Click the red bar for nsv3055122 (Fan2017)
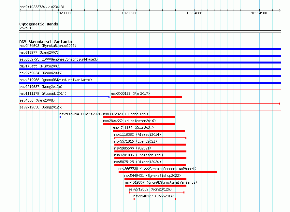 click(147, 97)
